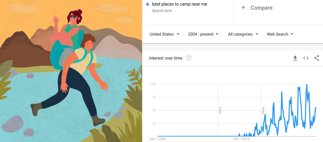Screen dimensions: 323x142
Task: Open help icon beside Interest over time
Action: 189,58
